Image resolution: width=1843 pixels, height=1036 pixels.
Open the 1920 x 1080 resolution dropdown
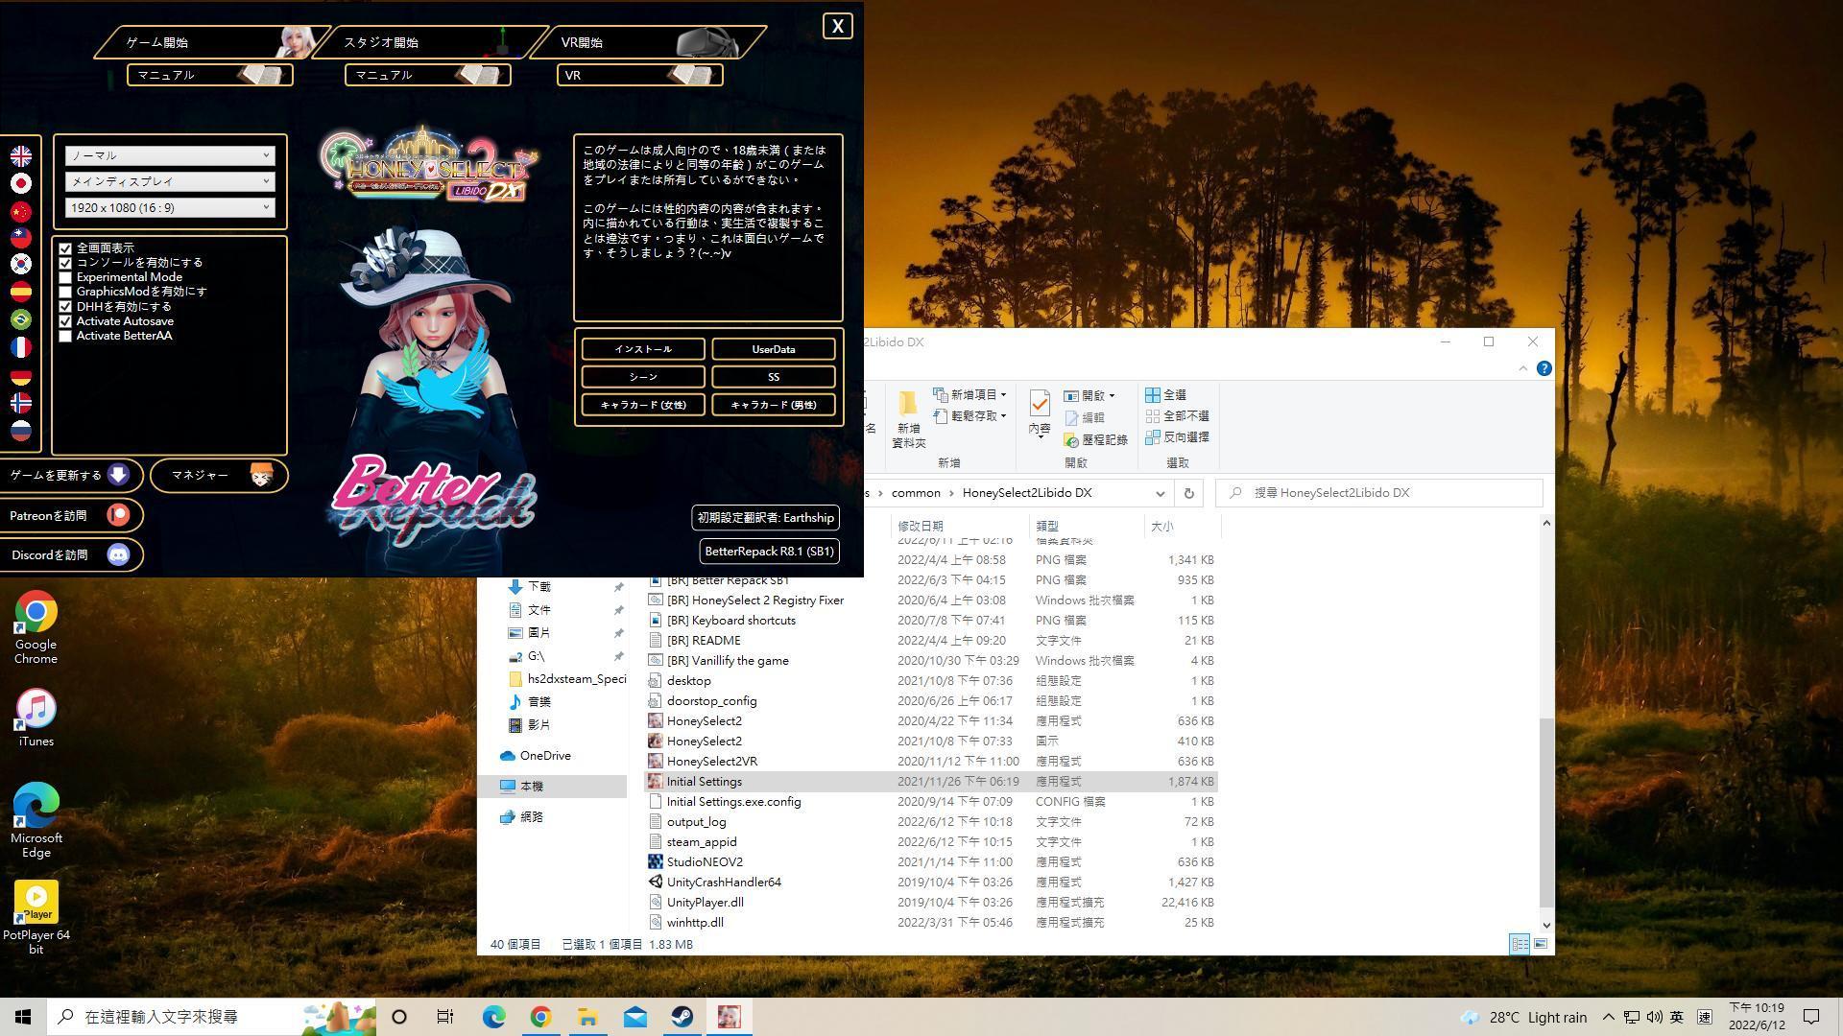(170, 207)
